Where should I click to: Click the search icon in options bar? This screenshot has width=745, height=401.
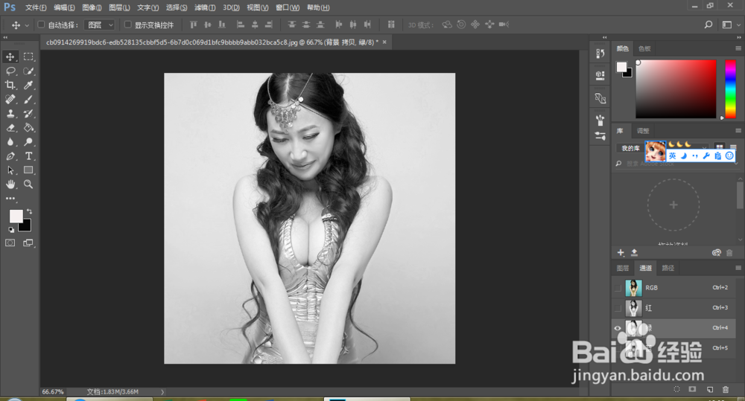point(708,25)
